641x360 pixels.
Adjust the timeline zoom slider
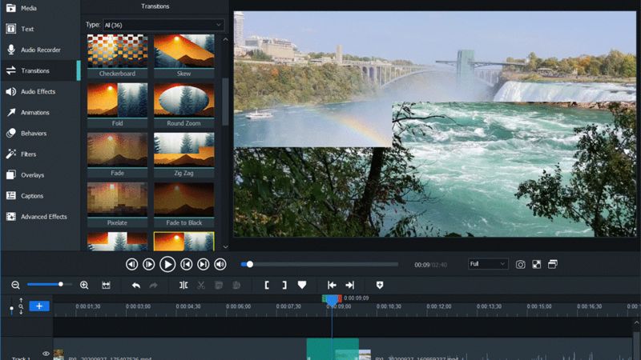[x=50, y=284]
